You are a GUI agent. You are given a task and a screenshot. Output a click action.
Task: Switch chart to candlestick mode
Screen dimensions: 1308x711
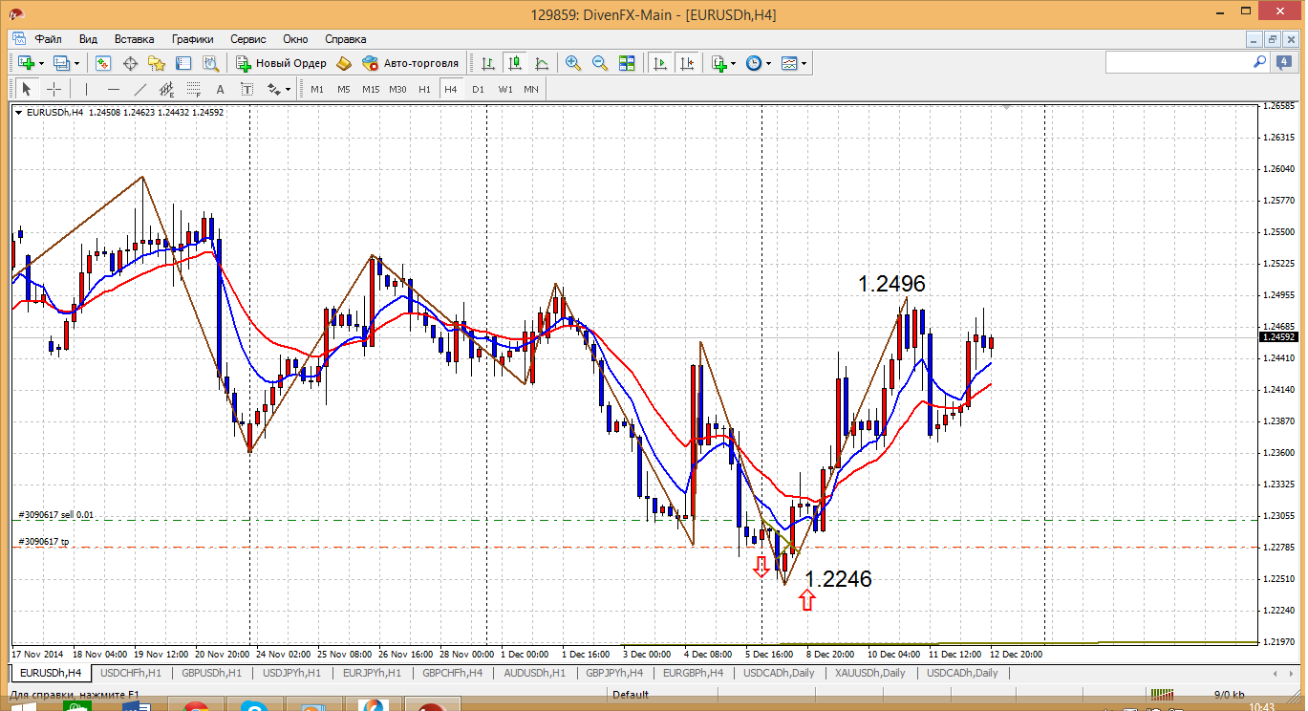point(515,63)
